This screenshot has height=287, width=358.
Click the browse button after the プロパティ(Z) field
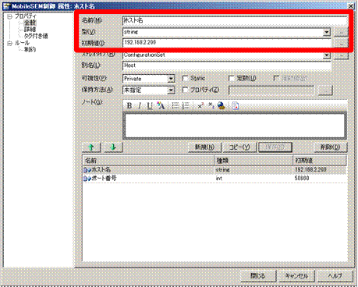[325, 90]
